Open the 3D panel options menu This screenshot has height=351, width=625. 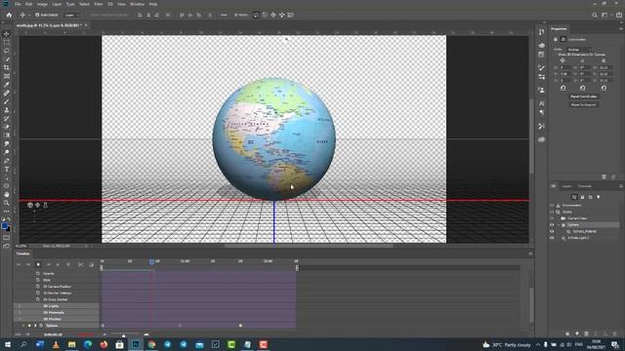click(x=621, y=186)
